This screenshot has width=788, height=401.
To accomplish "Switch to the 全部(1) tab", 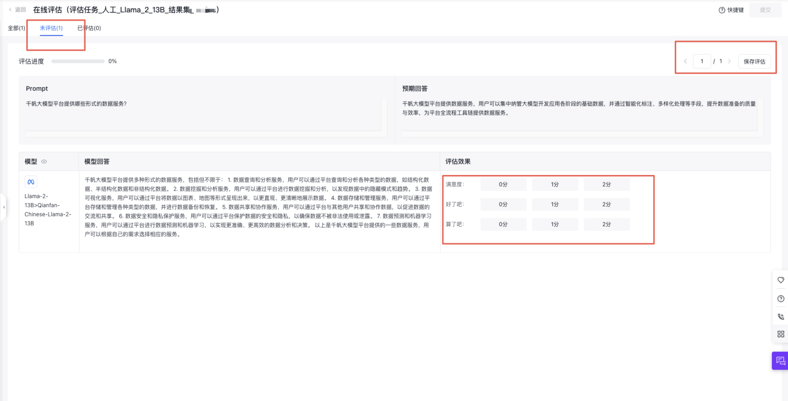I will 16,28.
